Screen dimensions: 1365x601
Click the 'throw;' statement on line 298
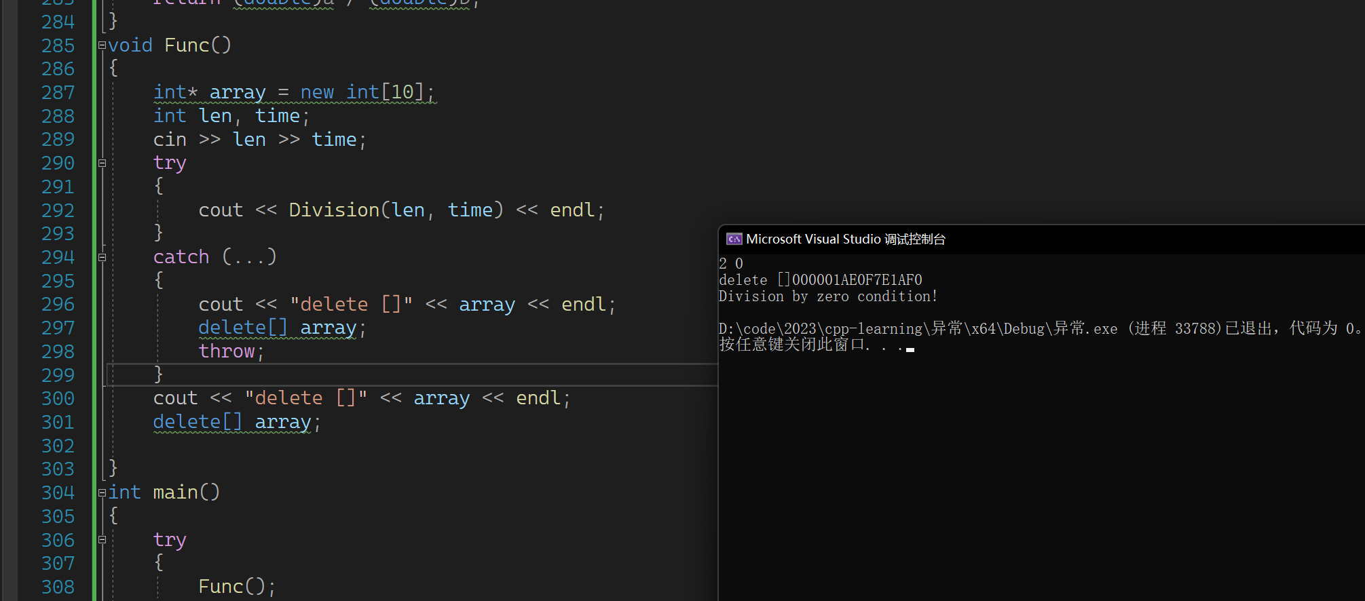pos(231,351)
